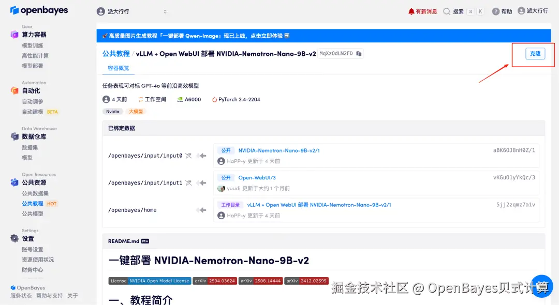
Task: Click the arrow icon for /openbayes/input/input1
Action: (x=201, y=182)
